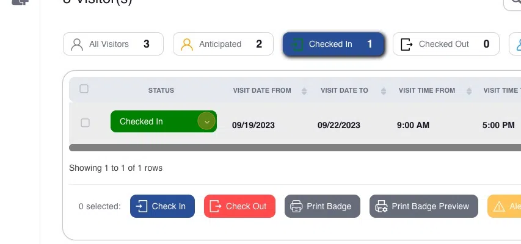
Task: Select the 09/19/2023 visitor row checkbox
Action: tap(86, 123)
